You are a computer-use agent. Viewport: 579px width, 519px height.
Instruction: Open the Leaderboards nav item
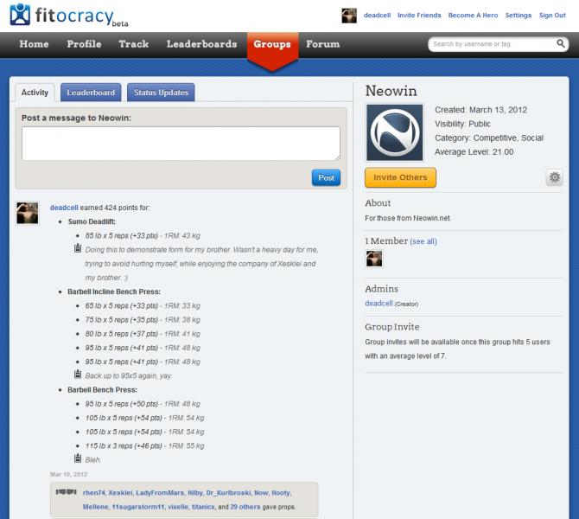click(x=201, y=44)
